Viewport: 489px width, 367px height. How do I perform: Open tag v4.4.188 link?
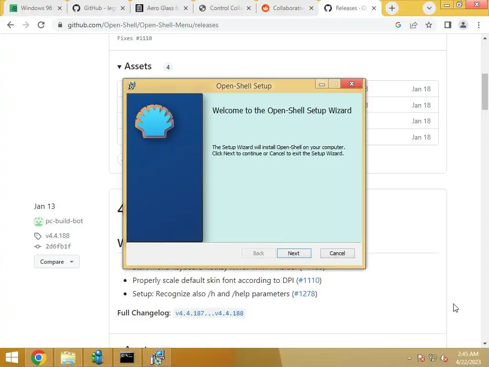[x=57, y=236]
